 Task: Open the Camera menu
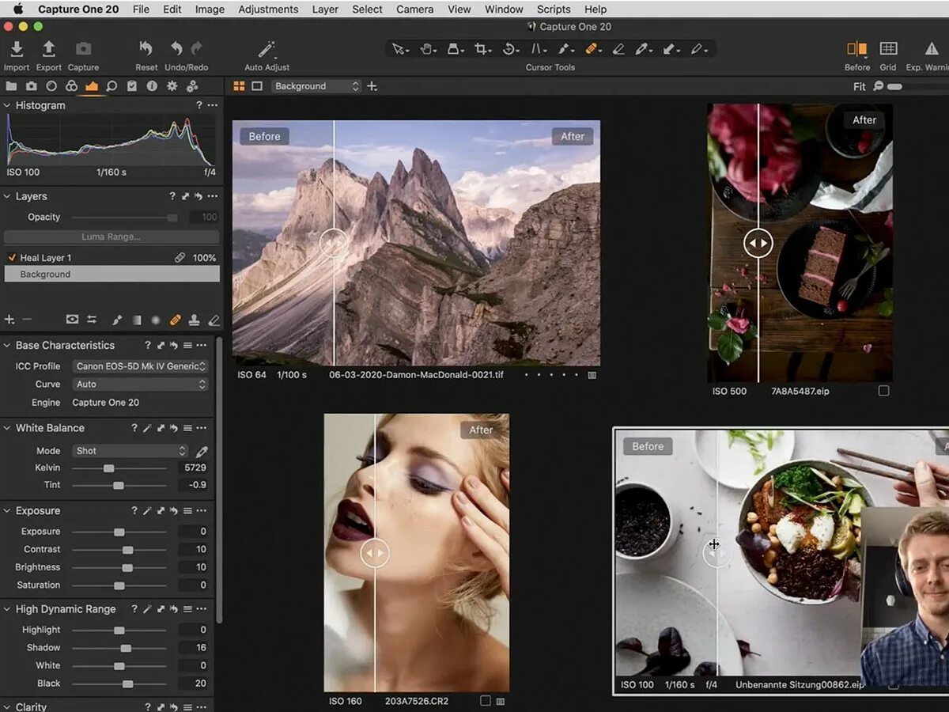(414, 9)
